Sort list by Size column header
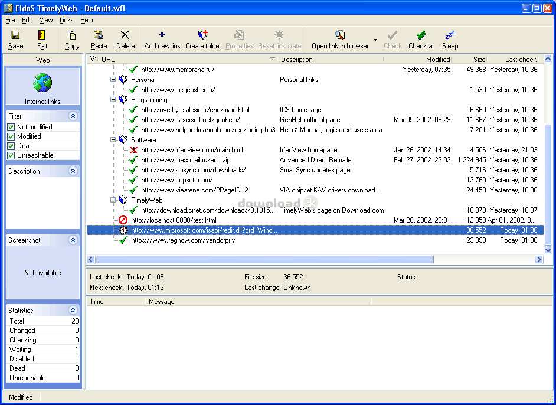 (x=469, y=59)
